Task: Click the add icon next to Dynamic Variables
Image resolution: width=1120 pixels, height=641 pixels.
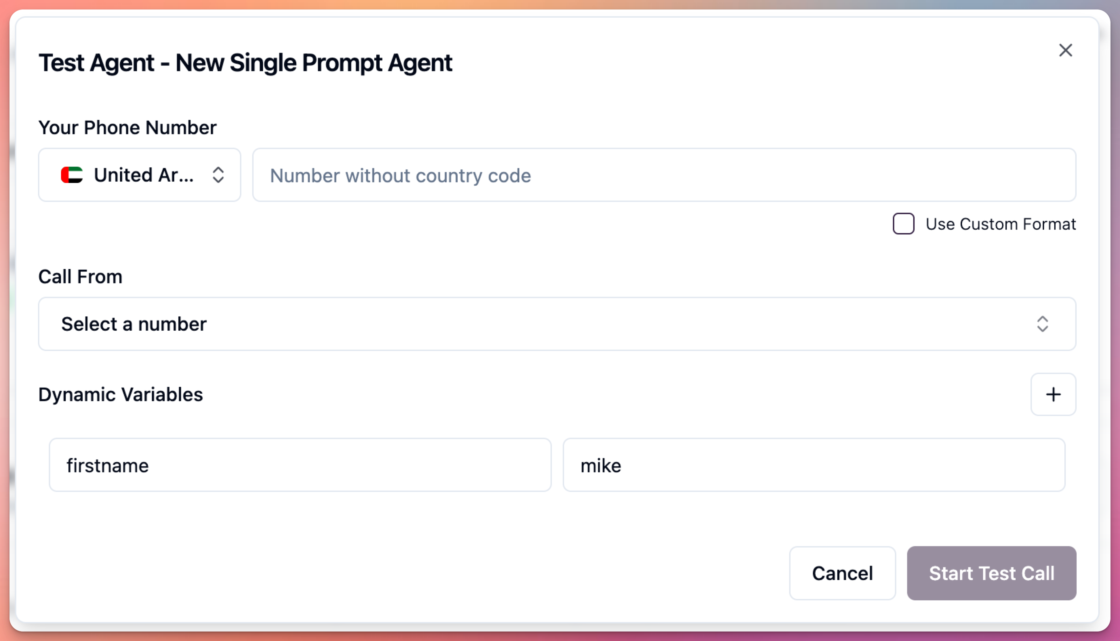Action: click(1054, 394)
